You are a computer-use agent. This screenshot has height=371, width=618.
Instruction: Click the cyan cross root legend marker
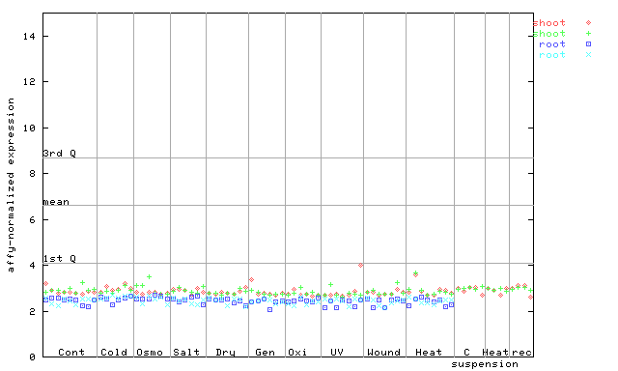[588, 55]
